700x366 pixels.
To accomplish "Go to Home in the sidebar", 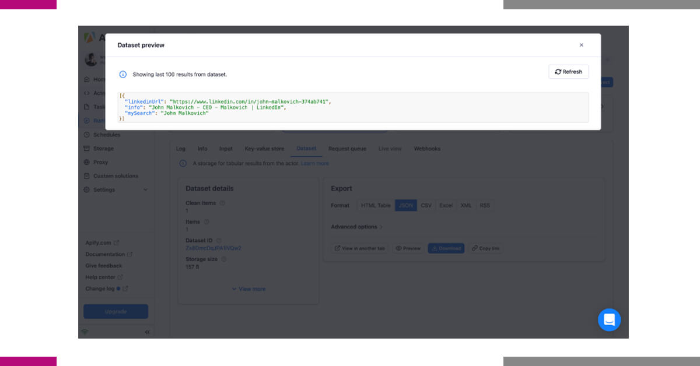I will coord(94,79).
